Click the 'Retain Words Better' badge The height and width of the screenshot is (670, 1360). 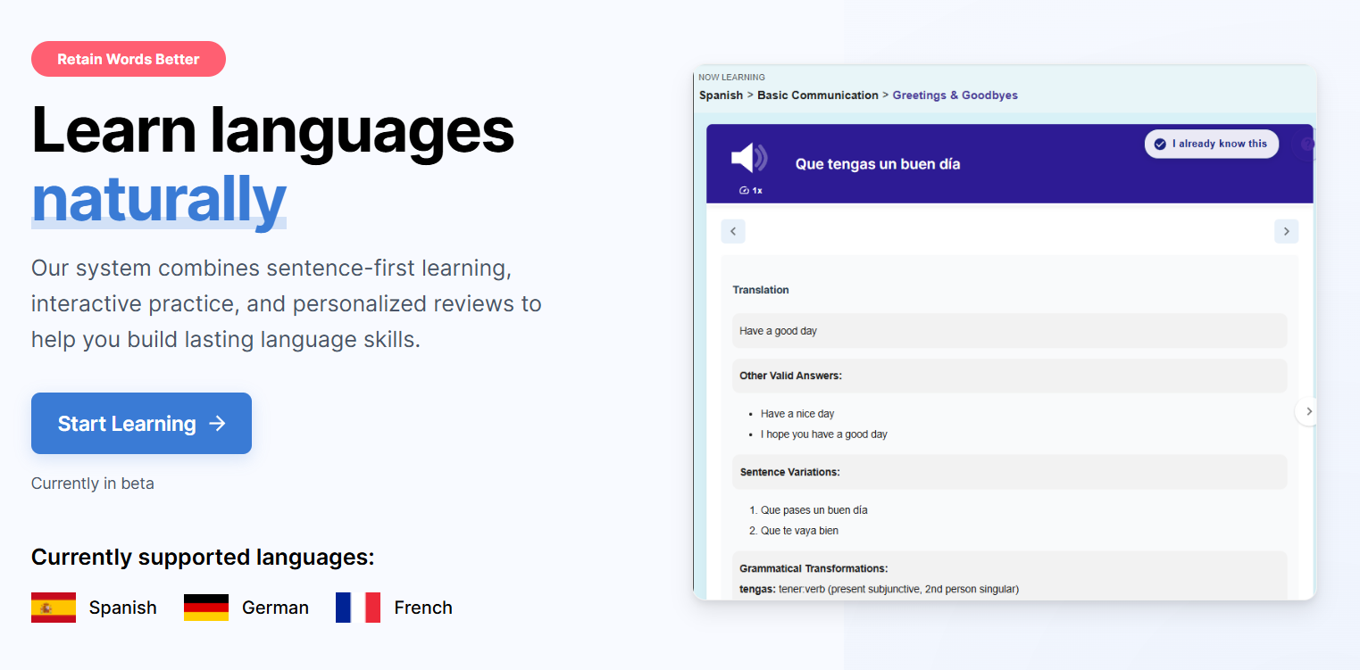coord(128,59)
